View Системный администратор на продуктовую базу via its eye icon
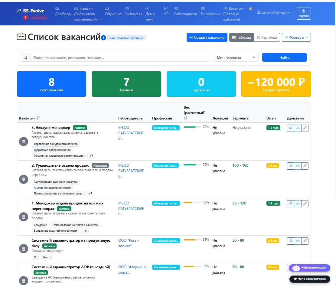This screenshot has width=336, height=287. pos(291,241)
